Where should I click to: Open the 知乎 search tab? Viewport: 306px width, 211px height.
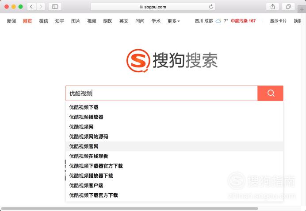point(60,21)
